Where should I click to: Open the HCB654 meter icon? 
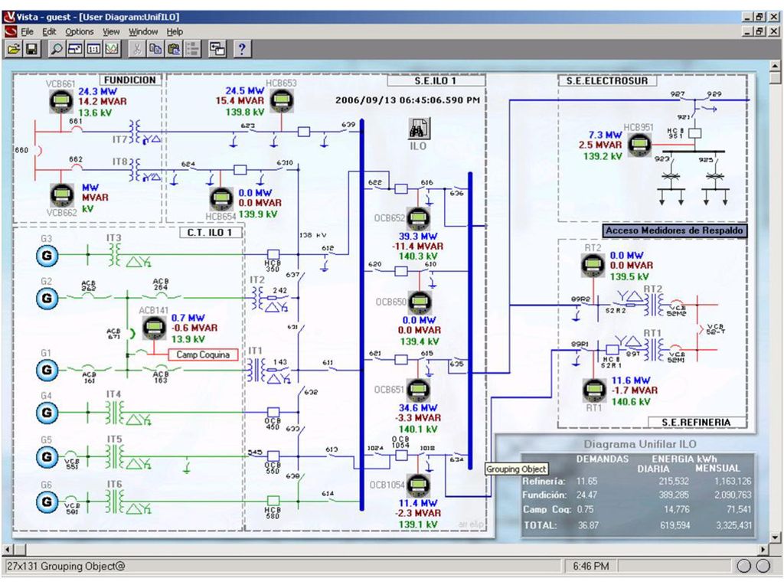tap(221, 199)
